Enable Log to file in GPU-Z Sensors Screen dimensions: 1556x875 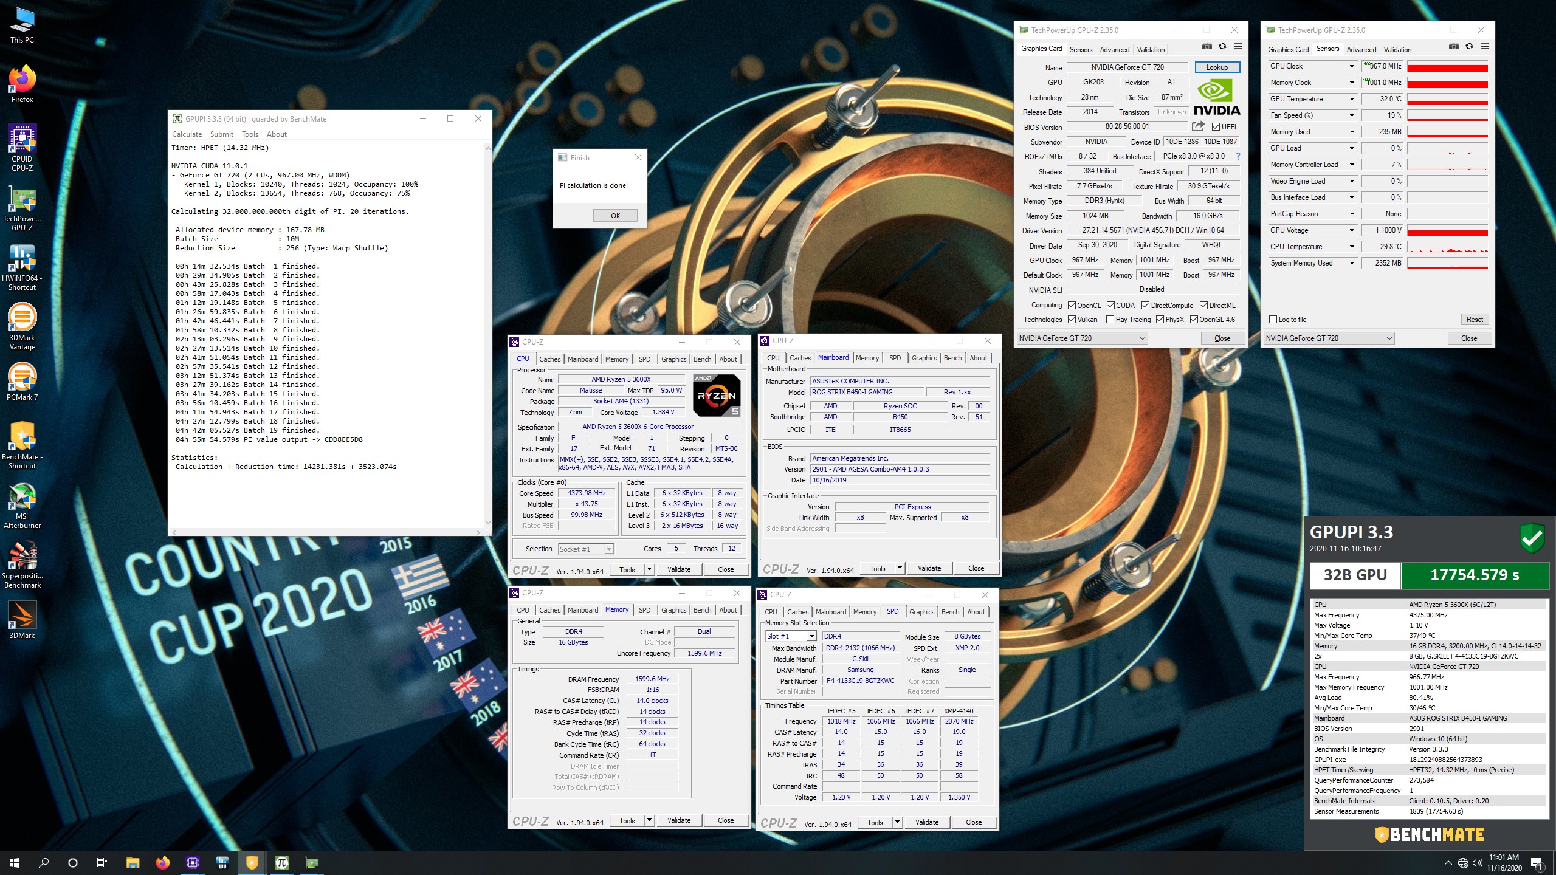point(1273,320)
